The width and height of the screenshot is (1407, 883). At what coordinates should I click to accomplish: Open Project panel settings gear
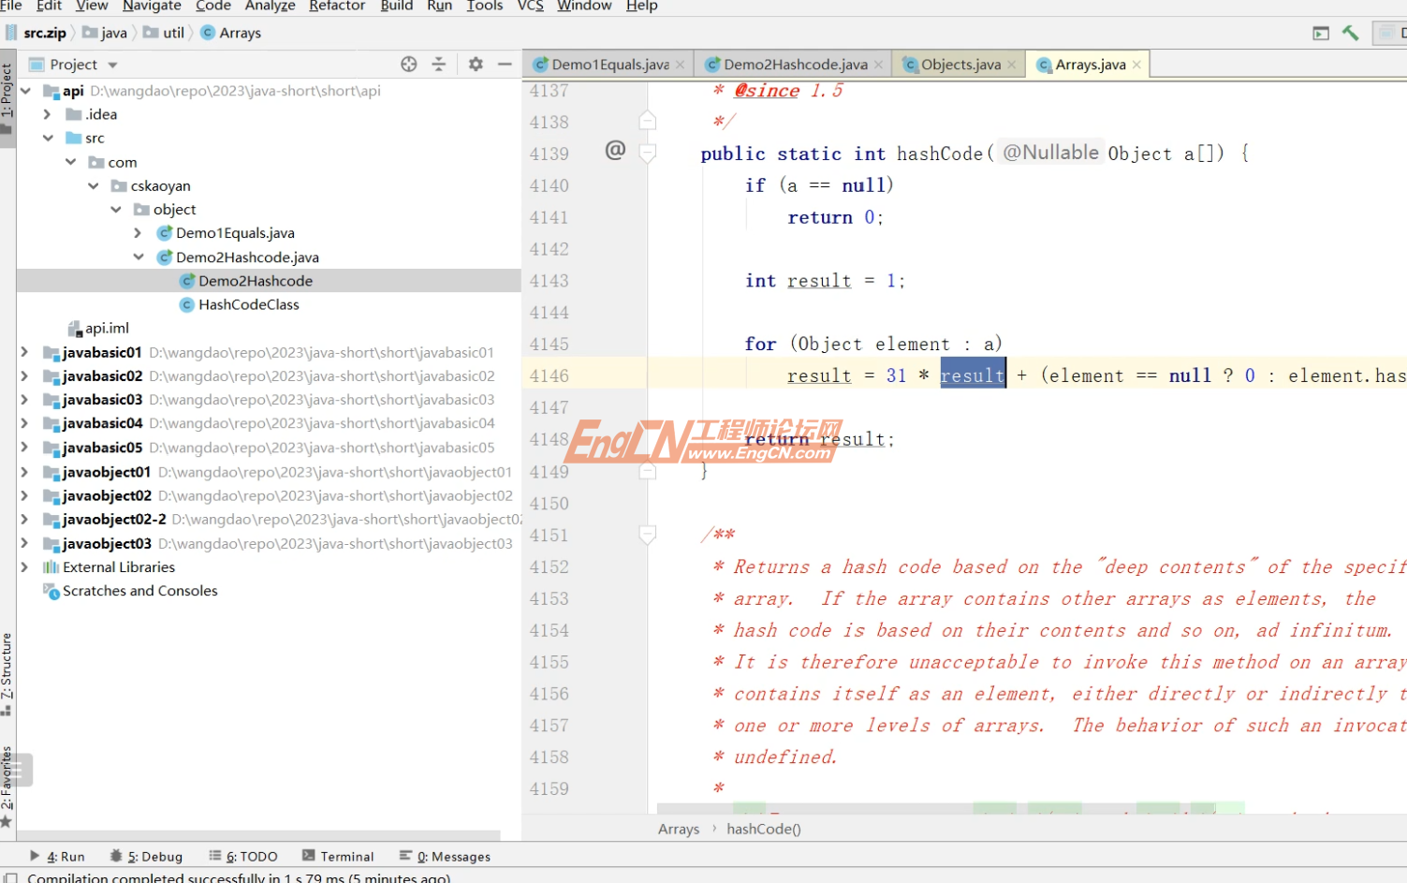click(476, 65)
